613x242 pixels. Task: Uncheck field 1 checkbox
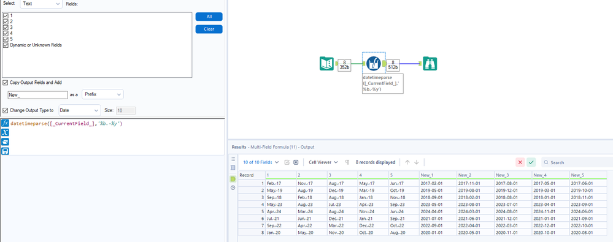6,15
